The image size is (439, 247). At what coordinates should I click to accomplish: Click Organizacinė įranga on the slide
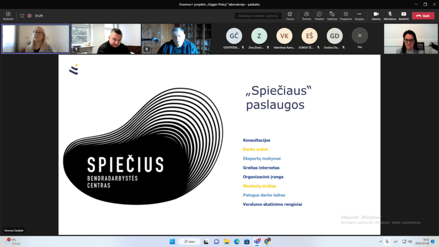point(263,177)
